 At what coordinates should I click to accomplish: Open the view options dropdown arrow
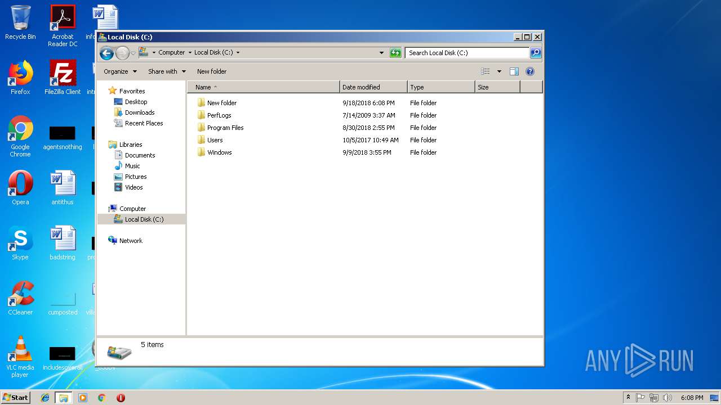(499, 71)
